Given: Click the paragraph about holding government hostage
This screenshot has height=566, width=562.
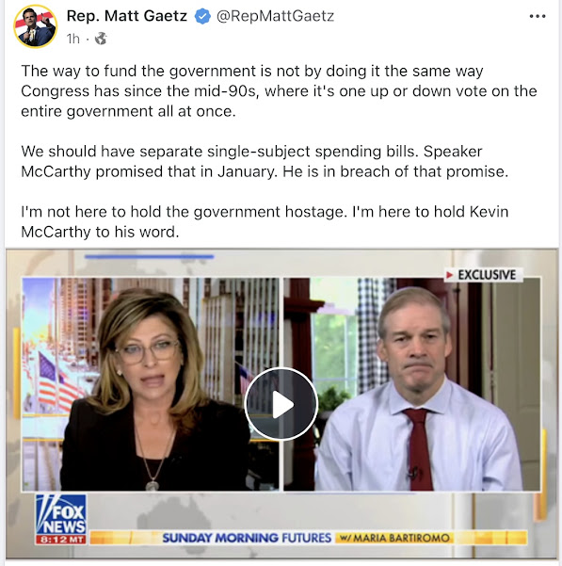Looking at the screenshot, I should pos(265,221).
